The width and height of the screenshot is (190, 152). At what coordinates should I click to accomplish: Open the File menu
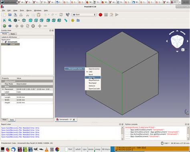(4, 10)
